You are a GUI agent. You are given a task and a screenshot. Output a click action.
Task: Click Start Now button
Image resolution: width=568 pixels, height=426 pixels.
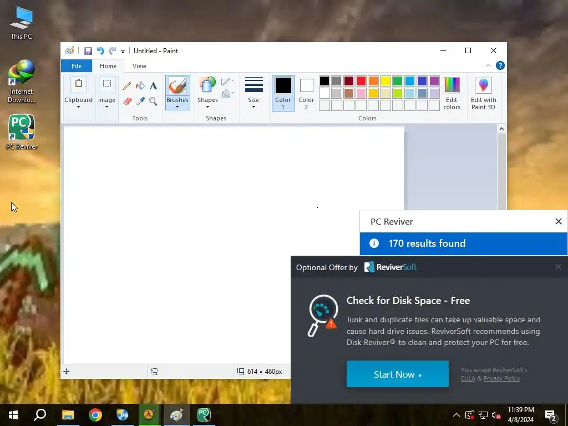[x=397, y=374]
